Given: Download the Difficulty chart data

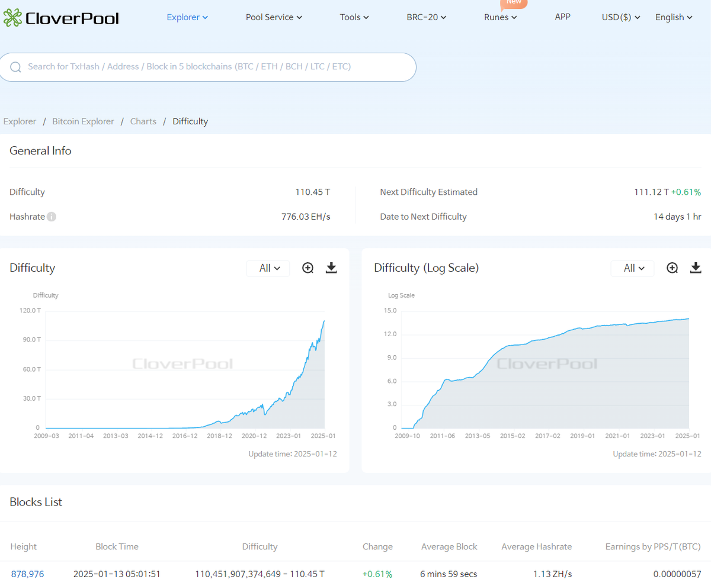Looking at the screenshot, I should [331, 268].
